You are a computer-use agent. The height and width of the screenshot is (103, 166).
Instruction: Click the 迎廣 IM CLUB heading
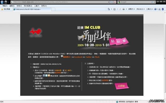coord(89,28)
